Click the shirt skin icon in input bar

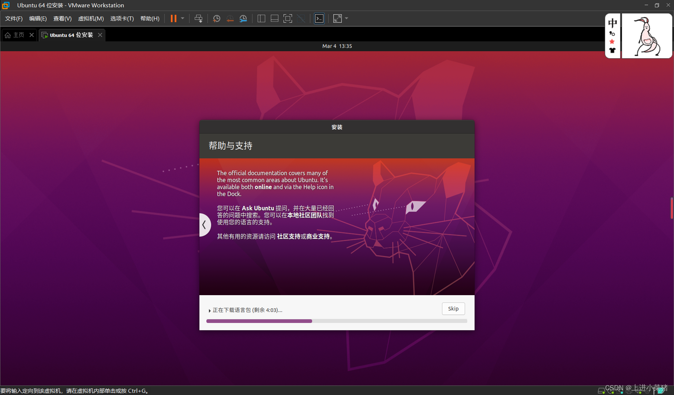coord(612,50)
